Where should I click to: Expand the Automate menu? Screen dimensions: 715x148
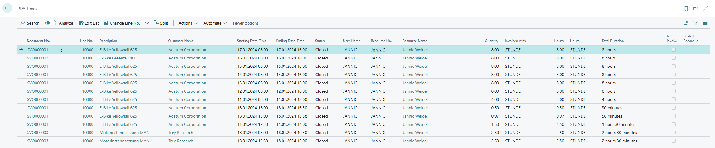[215, 23]
